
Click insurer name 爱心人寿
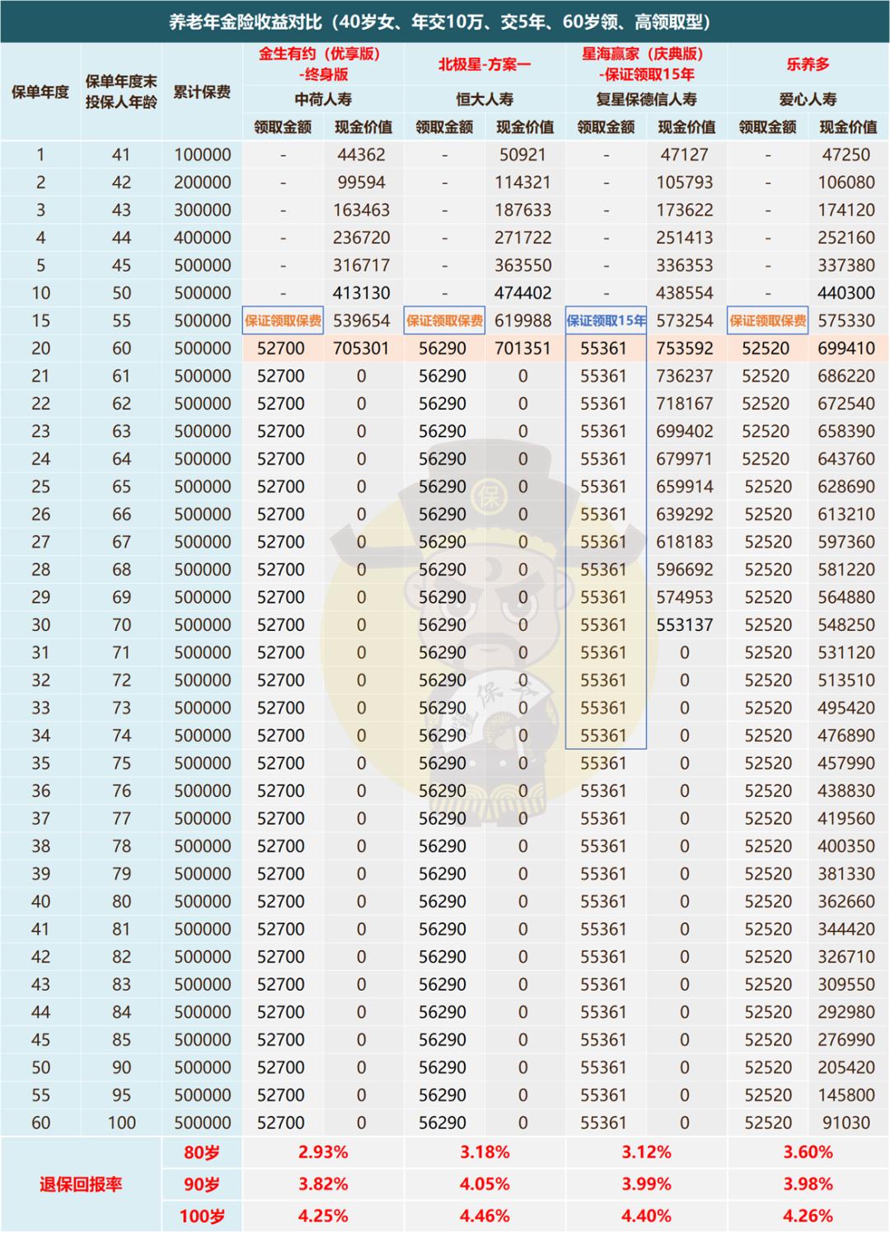[x=808, y=99]
